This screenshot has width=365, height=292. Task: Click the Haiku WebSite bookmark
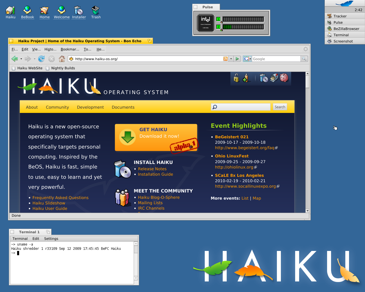click(27, 68)
